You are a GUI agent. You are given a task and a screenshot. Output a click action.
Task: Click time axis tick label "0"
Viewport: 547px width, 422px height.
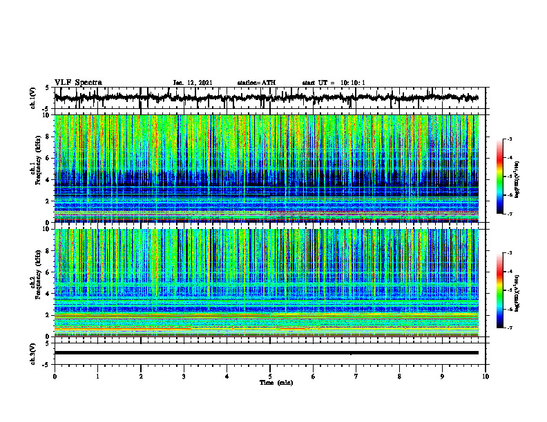click(55, 376)
